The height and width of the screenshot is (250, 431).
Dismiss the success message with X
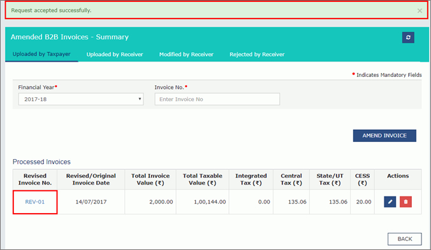click(x=420, y=11)
